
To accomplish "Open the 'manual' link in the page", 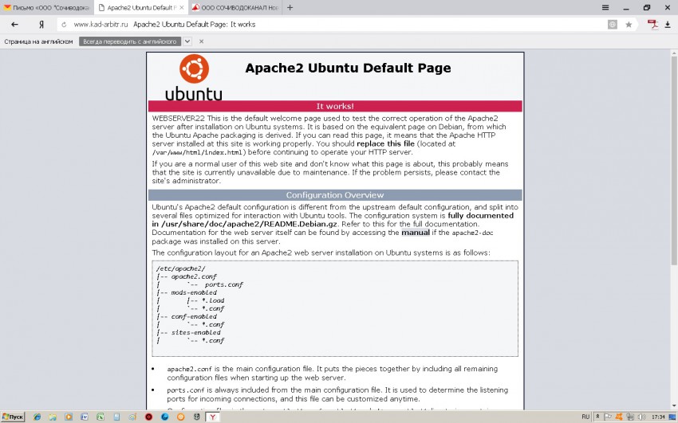I will (415, 233).
